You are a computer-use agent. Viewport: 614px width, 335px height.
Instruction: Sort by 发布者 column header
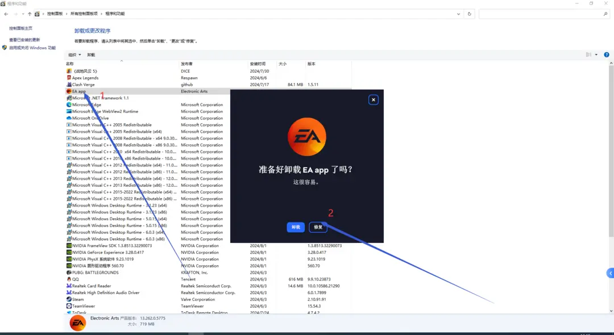point(187,64)
